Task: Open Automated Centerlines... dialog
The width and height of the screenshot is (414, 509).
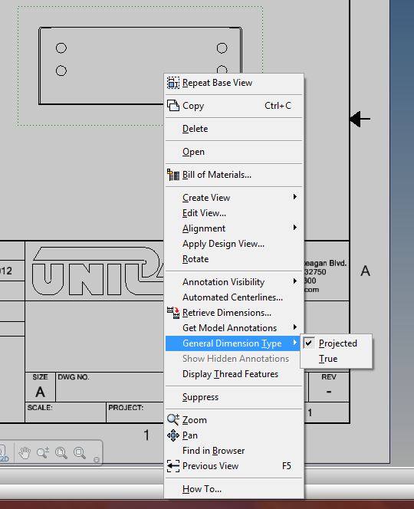Action: (x=234, y=297)
